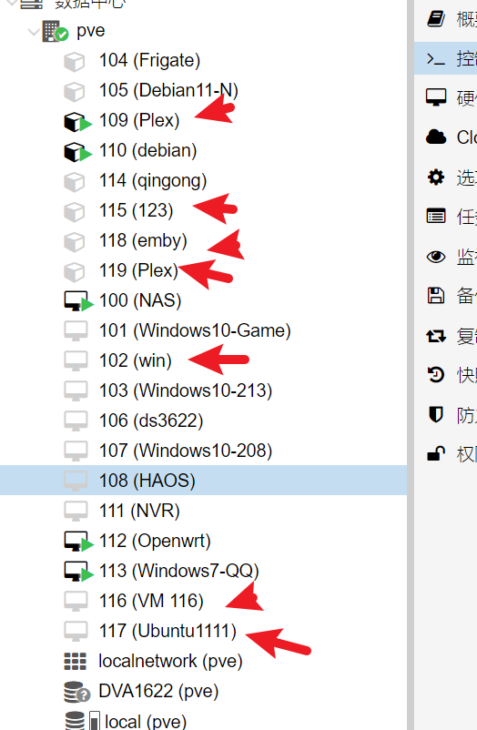Image resolution: width=477 pixels, height=730 pixels.
Task: Select VM 108 (HAOS) in tree
Action: 203,480
